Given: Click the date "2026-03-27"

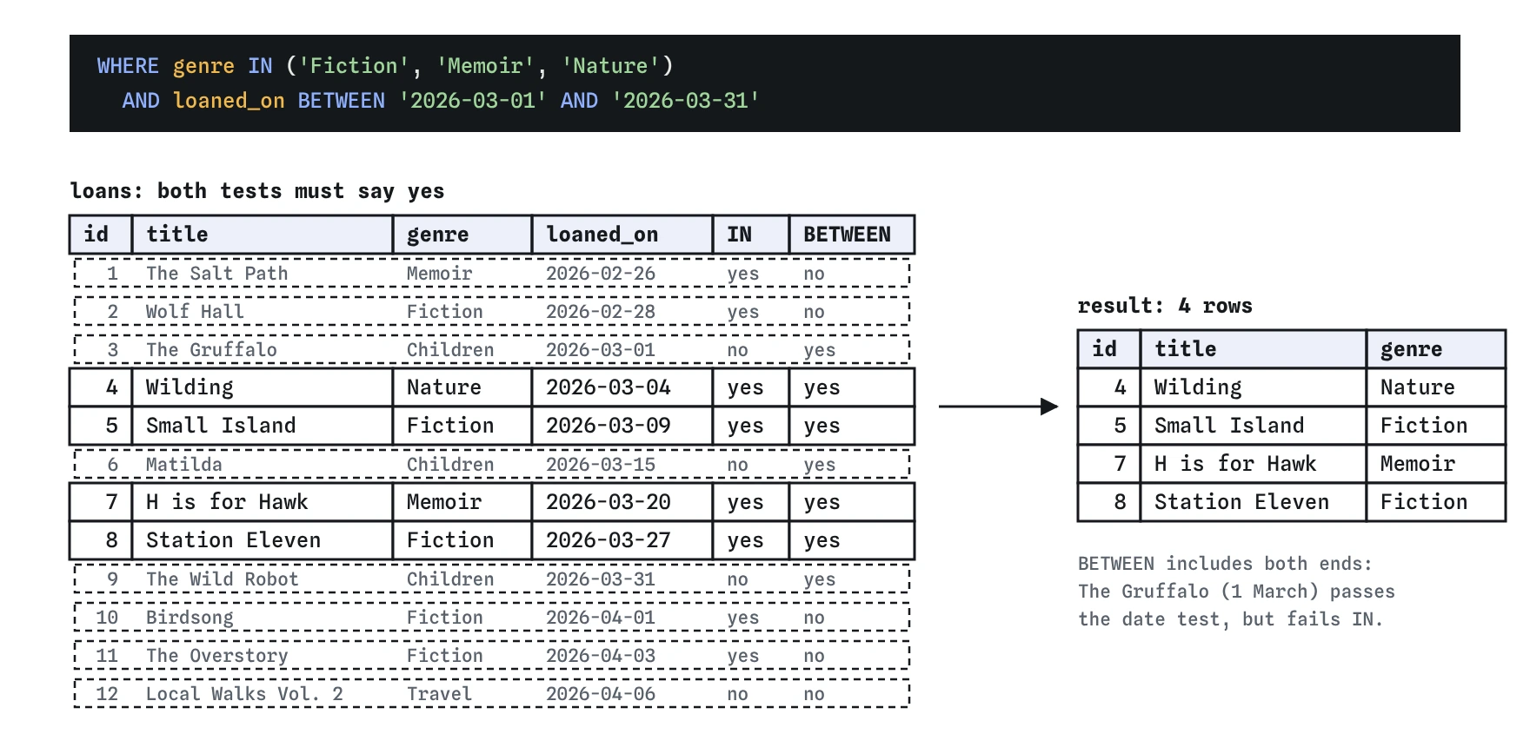Looking at the screenshot, I should (609, 540).
